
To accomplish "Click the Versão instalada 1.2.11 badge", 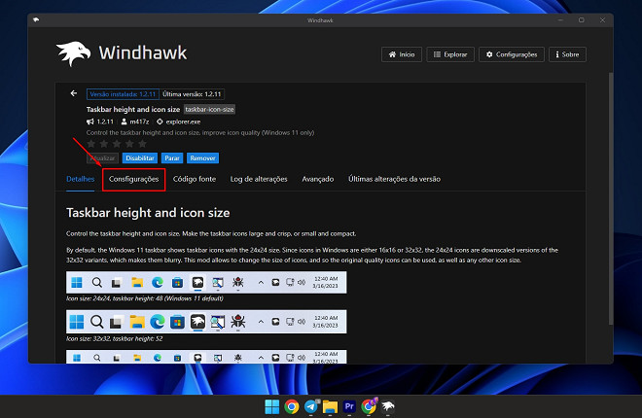I will (123, 94).
